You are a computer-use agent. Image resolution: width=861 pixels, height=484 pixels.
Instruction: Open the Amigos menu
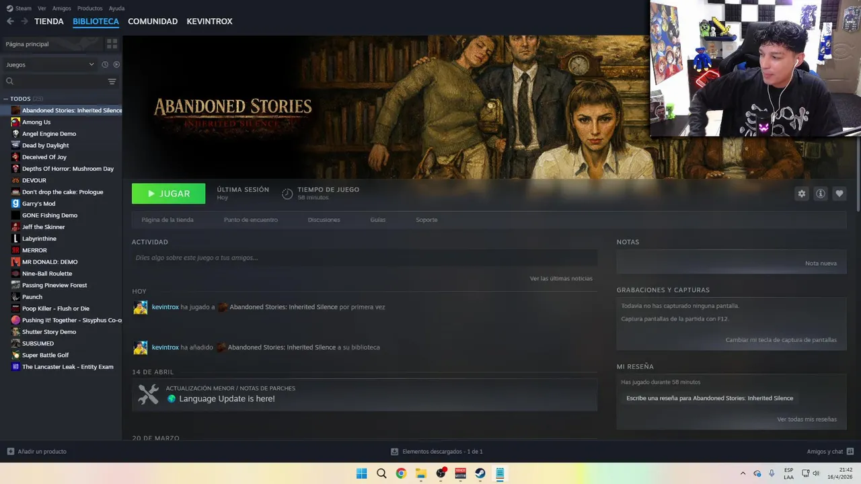click(62, 8)
